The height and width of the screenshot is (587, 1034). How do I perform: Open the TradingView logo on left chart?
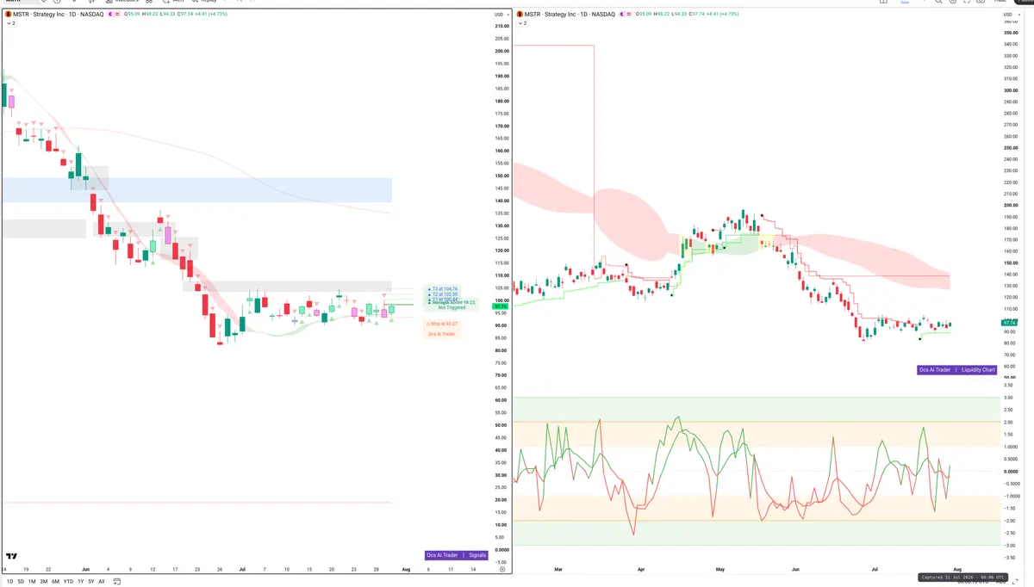point(12,556)
